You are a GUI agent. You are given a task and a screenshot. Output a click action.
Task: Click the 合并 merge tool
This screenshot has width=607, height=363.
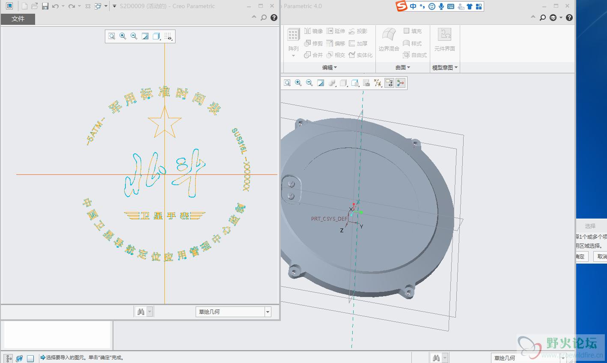(313, 55)
